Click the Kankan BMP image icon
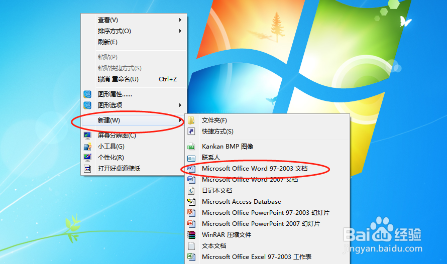 (191, 147)
